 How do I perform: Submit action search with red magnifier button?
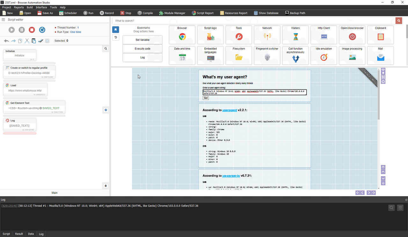coord(399,21)
